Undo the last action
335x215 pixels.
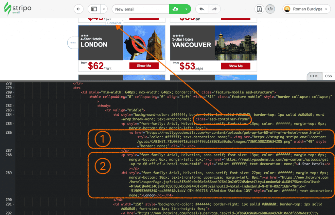(202, 9)
